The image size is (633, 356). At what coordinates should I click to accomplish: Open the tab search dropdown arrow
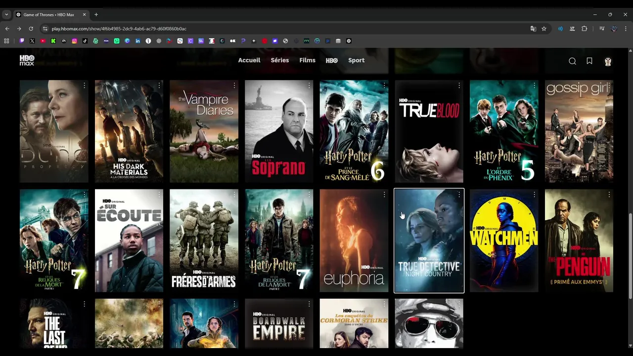click(6, 14)
